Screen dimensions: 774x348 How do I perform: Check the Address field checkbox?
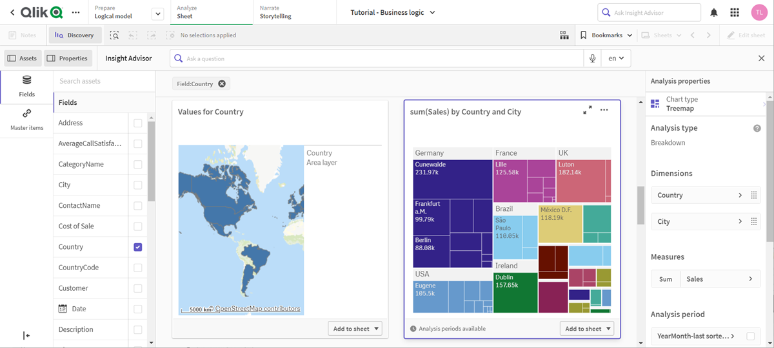[x=138, y=123]
